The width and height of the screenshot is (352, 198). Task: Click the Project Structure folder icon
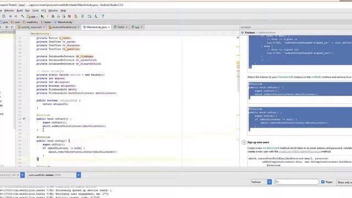[89, 16]
